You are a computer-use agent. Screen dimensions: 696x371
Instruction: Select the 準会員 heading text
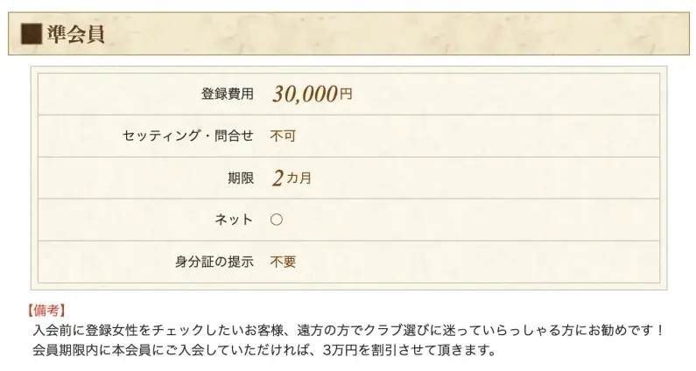point(75,34)
